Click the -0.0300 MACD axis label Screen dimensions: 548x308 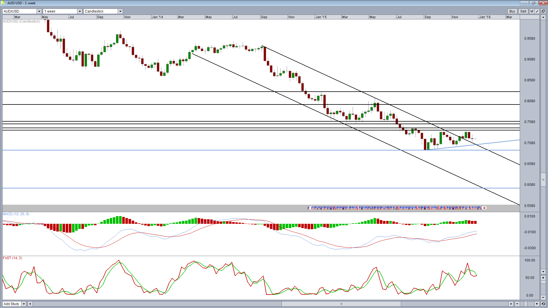click(x=530, y=248)
